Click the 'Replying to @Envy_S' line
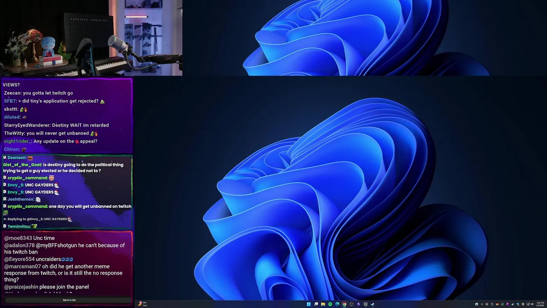 (38, 219)
